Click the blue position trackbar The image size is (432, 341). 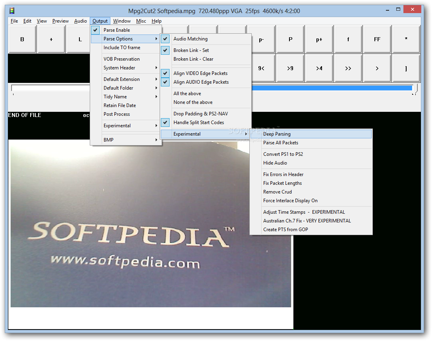(332, 88)
